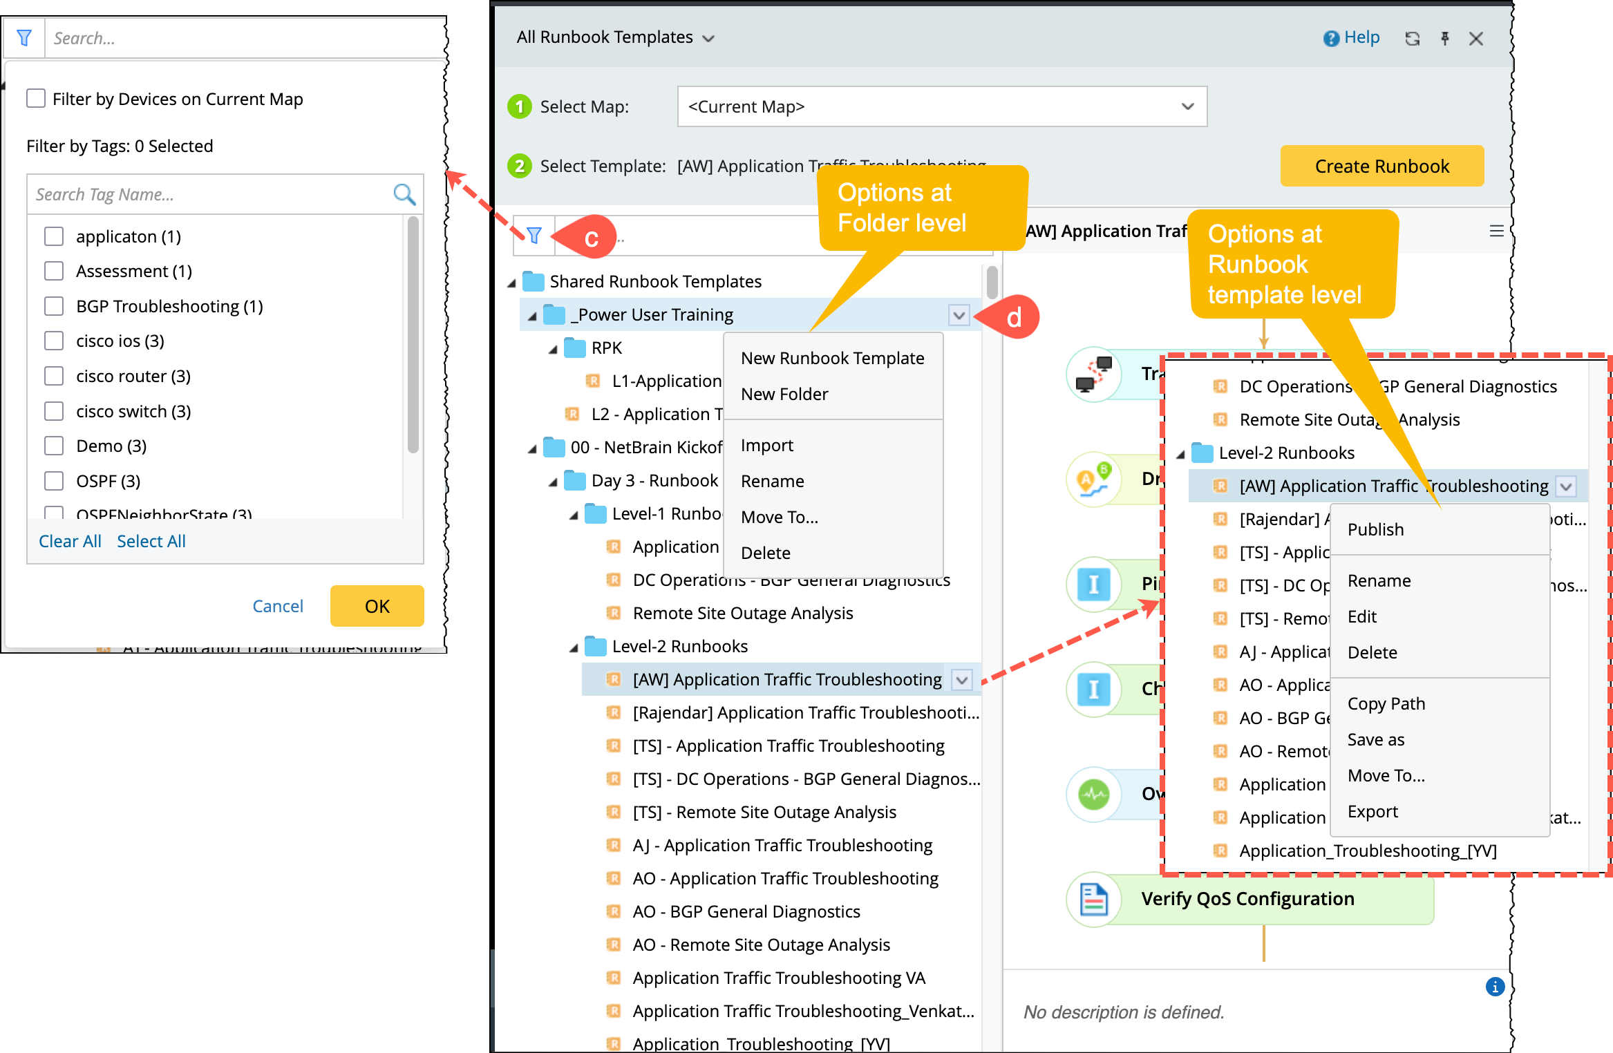
Task: Choose New Runbook Template from the folder menu
Action: (x=832, y=358)
